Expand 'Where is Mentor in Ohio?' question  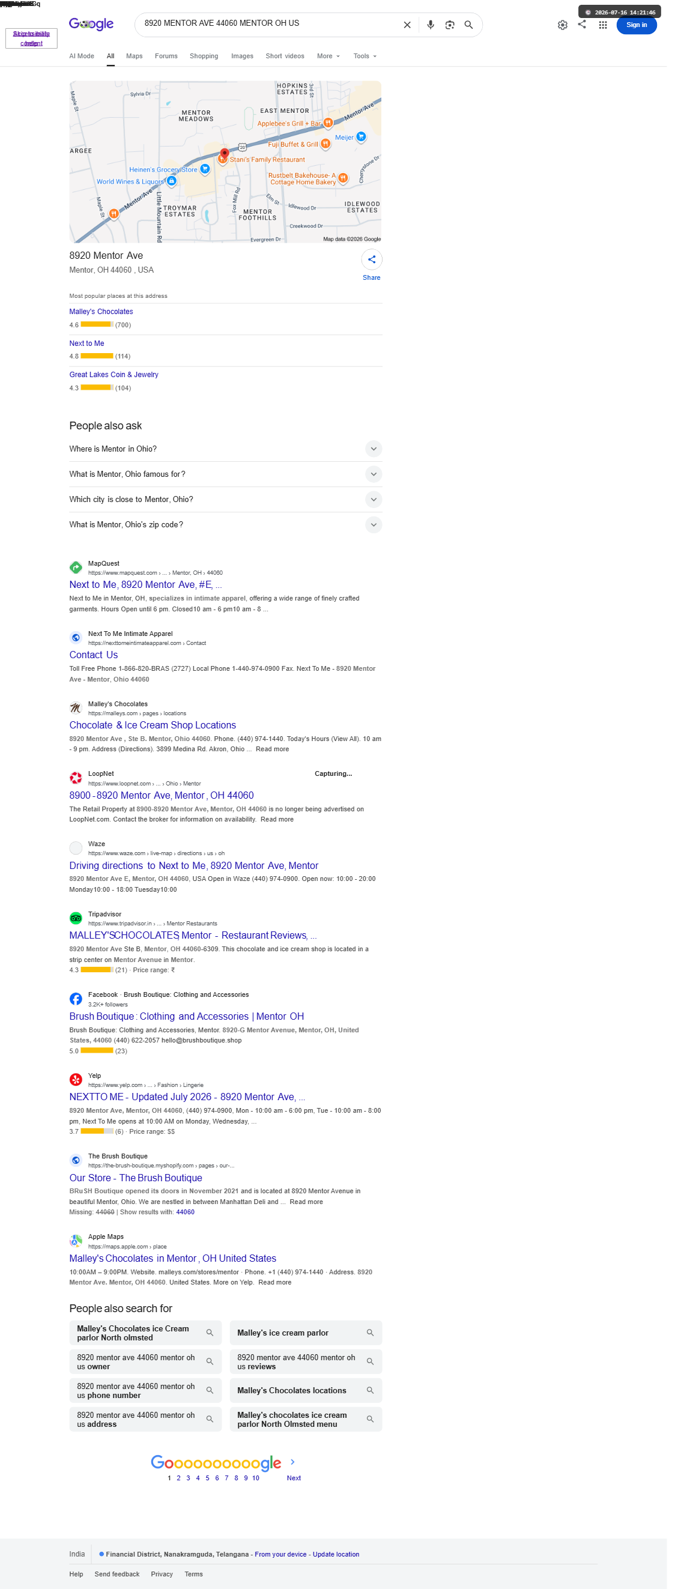pos(225,449)
